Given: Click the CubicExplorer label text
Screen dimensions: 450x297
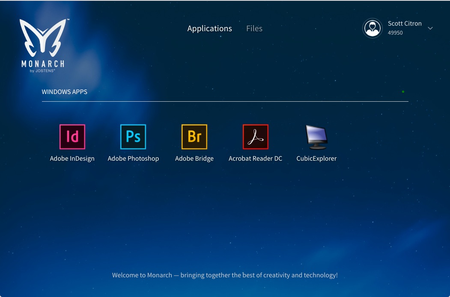Looking at the screenshot, I should point(316,159).
